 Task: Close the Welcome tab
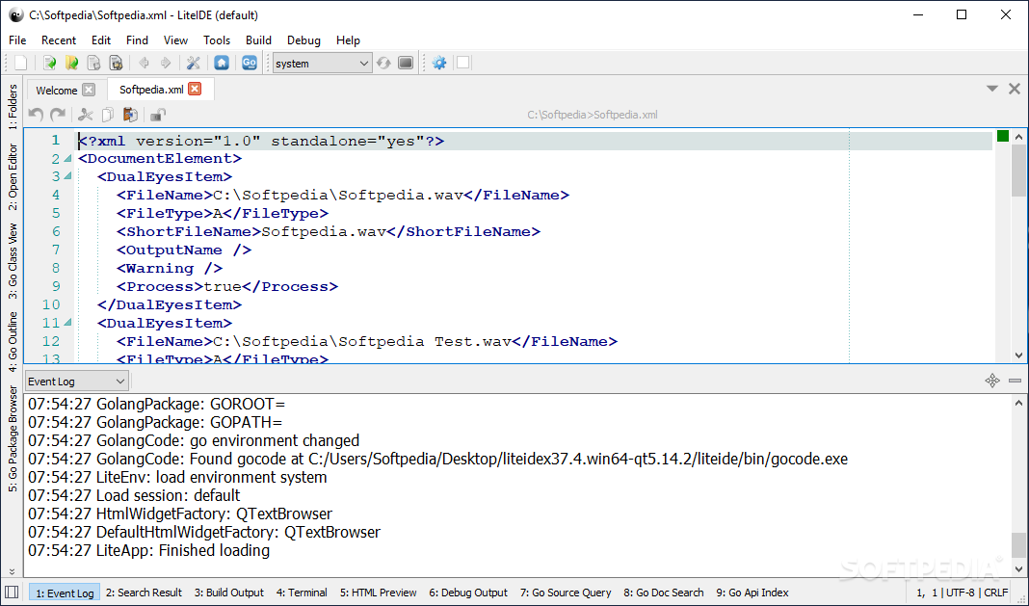point(89,90)
